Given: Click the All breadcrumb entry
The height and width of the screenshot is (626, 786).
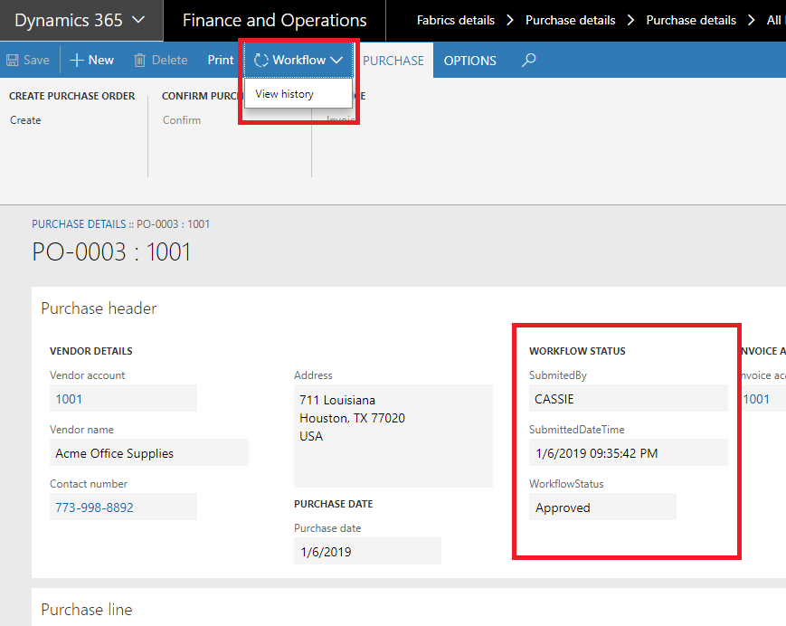Looking at the screenshot, I should click(773, 19).
